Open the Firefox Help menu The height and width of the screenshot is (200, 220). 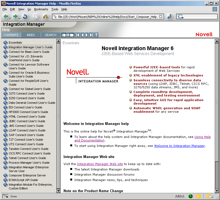[64, 9]
